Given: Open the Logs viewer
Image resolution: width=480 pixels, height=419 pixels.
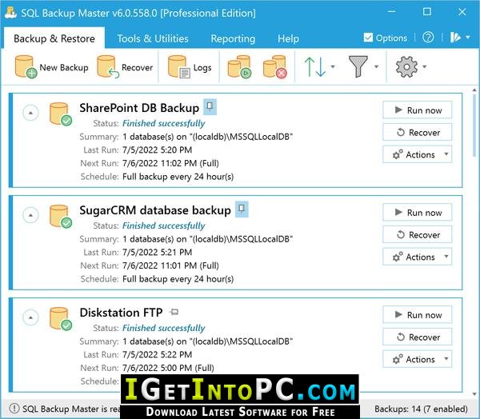Looking at the screenshot, I should (190, 68).
